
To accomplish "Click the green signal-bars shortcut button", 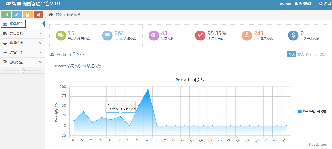I will click(6, 15).
